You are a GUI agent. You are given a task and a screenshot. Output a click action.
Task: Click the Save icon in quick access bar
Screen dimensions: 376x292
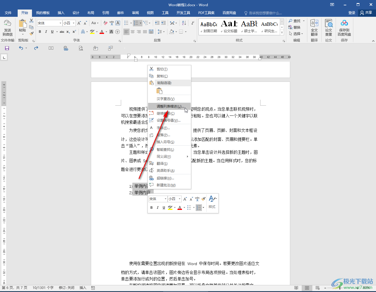7,48
